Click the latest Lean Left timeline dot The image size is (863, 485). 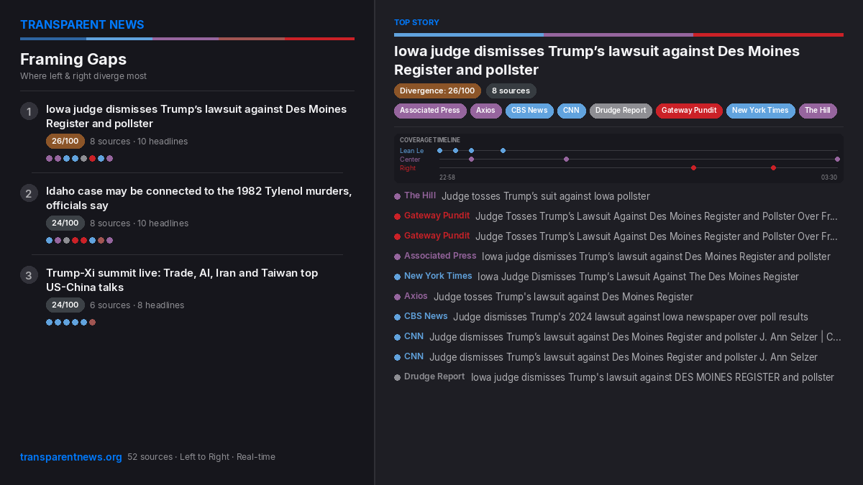[503, 151]
